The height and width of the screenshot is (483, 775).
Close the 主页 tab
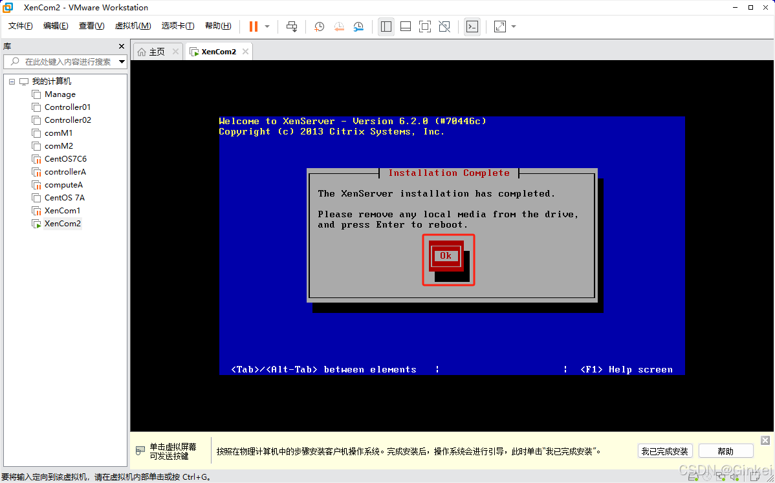(175, 52)
